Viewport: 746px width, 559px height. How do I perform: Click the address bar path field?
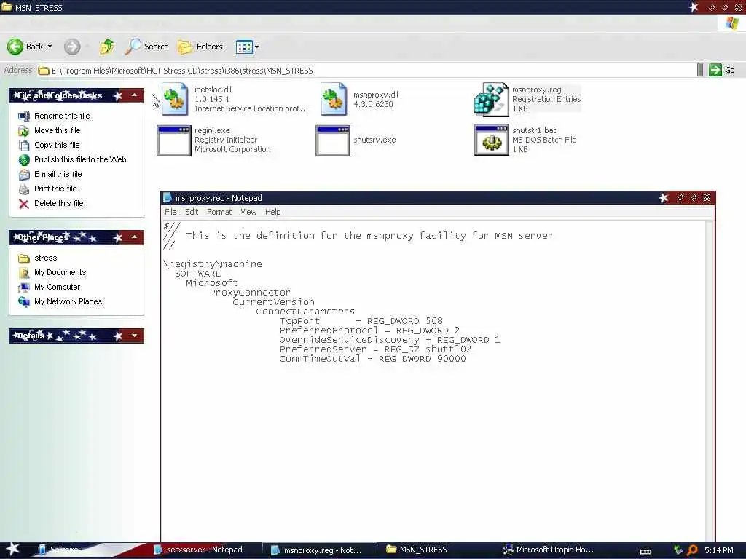pyautogui.click(x=366, y=71)
